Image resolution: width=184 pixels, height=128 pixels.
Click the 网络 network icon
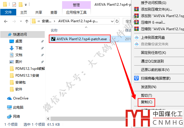[9, 117]
